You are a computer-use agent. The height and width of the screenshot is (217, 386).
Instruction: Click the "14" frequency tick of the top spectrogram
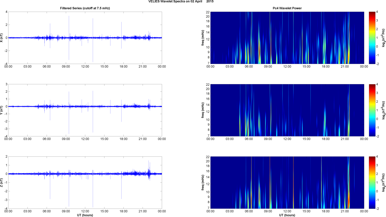pos(208,32)
